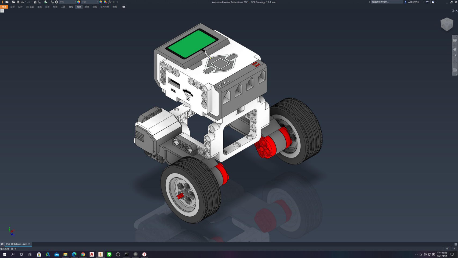Select the Pan hand tool

coord(455,49)
